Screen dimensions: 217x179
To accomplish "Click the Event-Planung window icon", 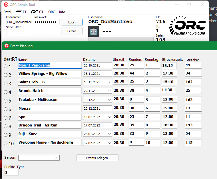I will point(6,46).
